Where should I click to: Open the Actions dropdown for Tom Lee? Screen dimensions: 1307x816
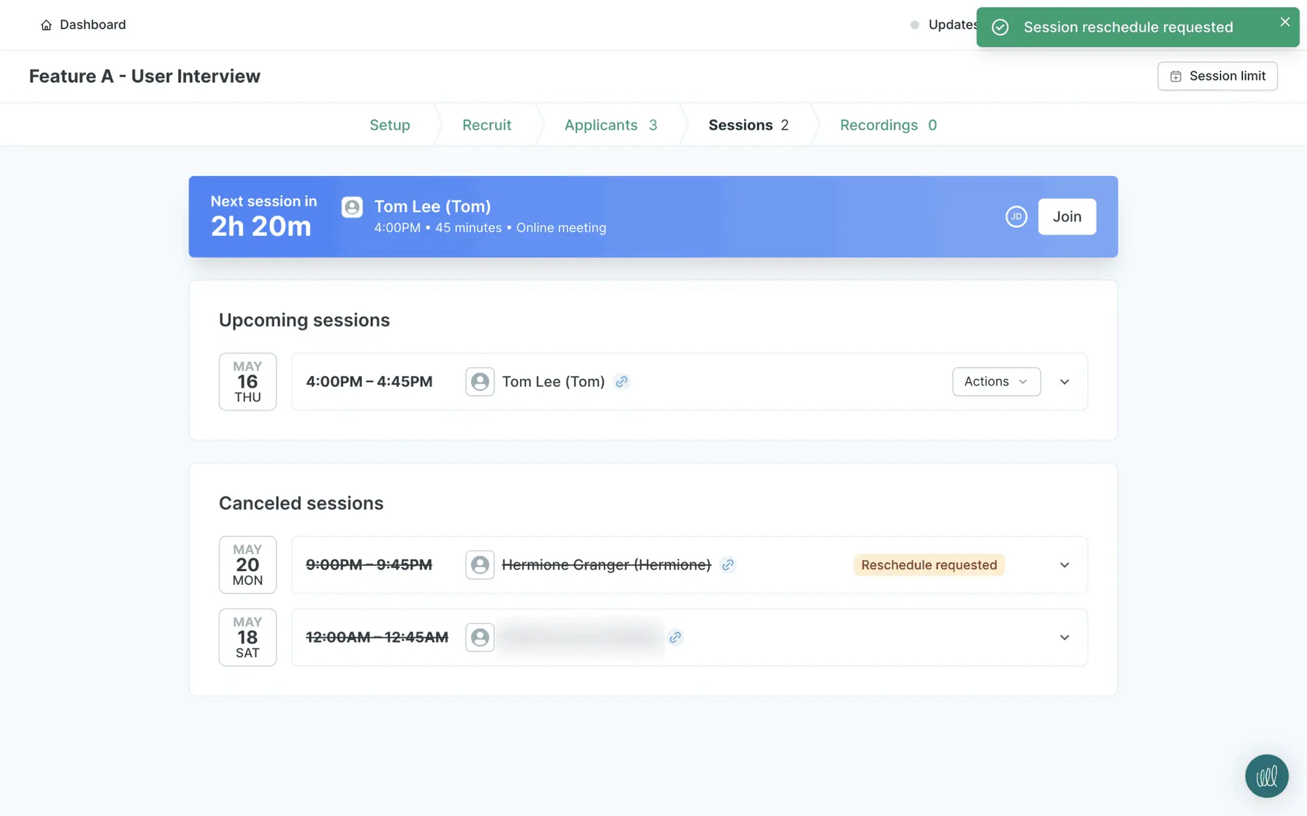(x=996, y=382)
